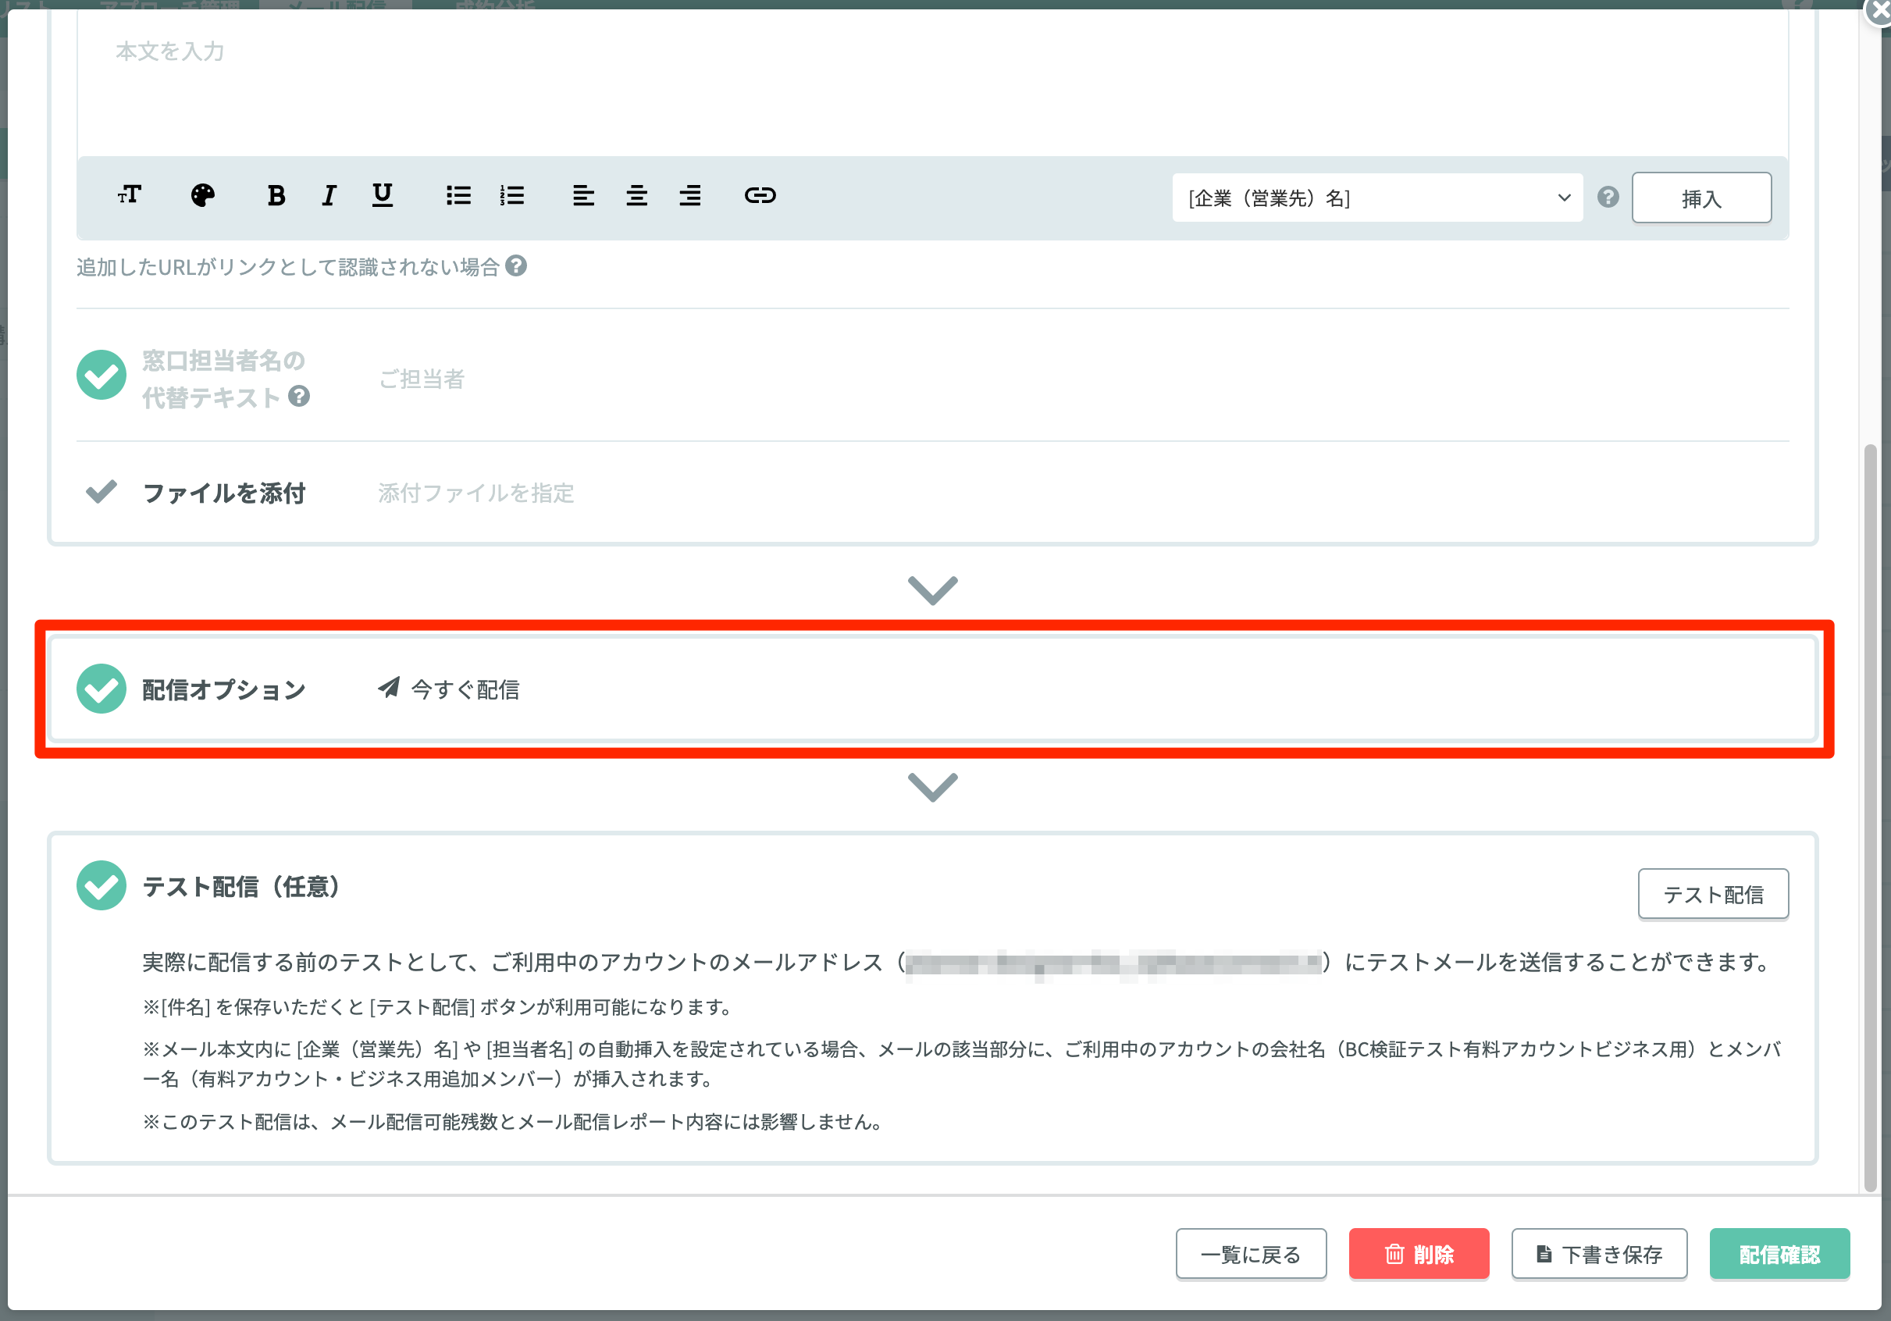
Task: Close the dialog with the X button
Action: tap(1878, 12)
